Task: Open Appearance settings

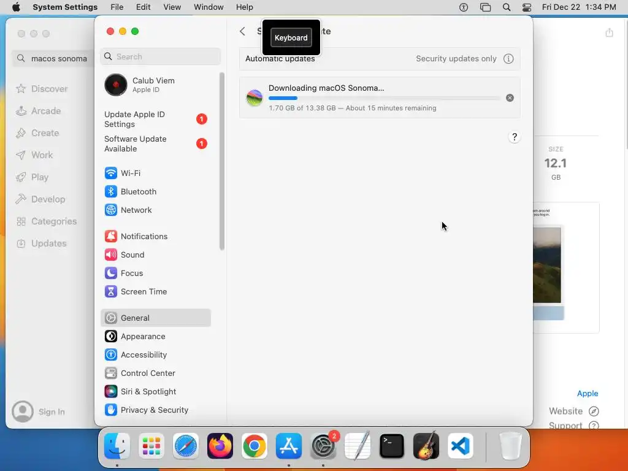Action: [x=155, y=337]
